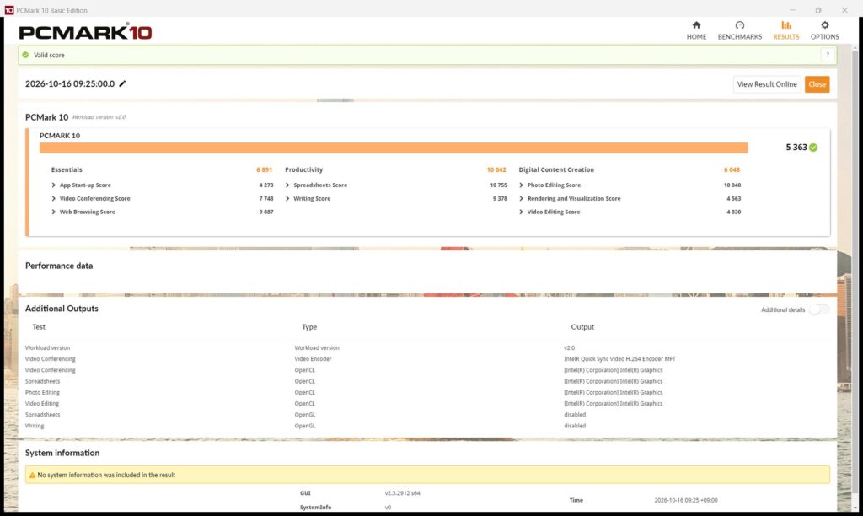The height and width of the screenshot is (516, 863).
Task: Toggle Additional details switch on
Action: (x=819, y=309)
